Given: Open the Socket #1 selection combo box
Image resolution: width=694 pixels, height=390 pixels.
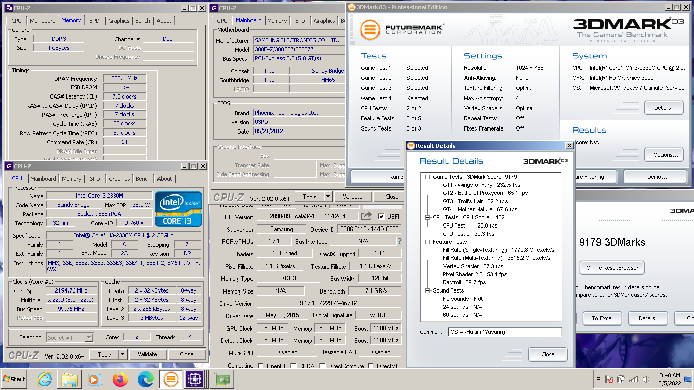Looking at the screenshot, I should pyautogui.click(x=70, y=337).
